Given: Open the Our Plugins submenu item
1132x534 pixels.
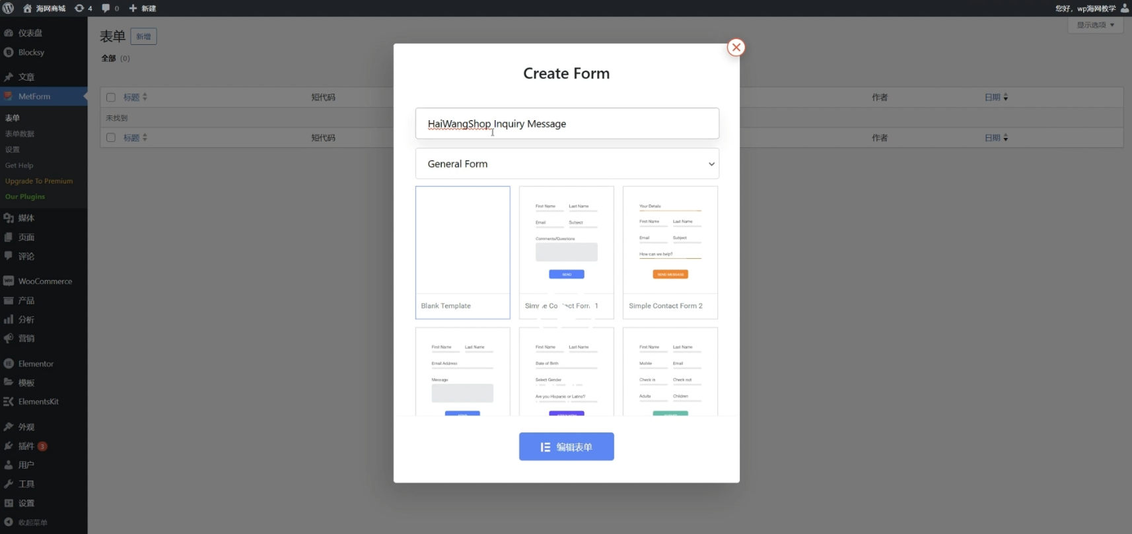Looking at the screenshot, I should [25, 197].
